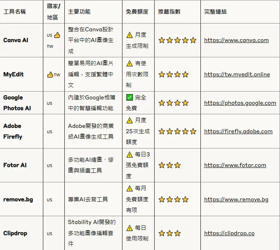Image resolution: width=280 pixels, height=250 pixels.
Task: Click the warning icon in Clipdrop row
Action: coord(129,228)
